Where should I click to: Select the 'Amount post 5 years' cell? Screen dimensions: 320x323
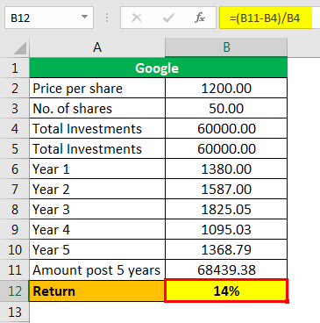tap(97, 269)
